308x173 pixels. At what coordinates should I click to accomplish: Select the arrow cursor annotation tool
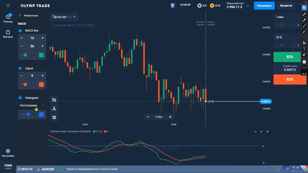[304, 8]
